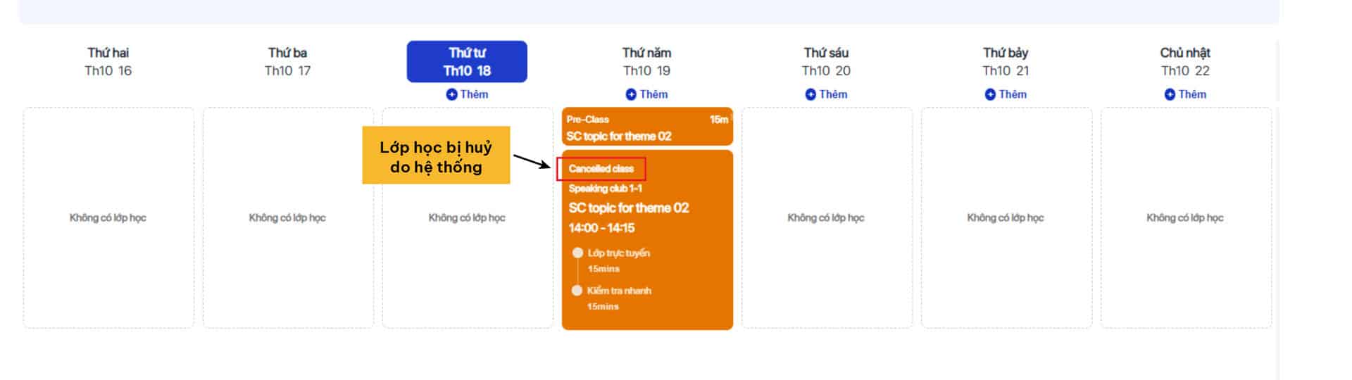The height and width of the screenshot is (380, 1352).
Task: Select the highlighted Thứ tư Th10 18 tab
Action: pos(467,61)
